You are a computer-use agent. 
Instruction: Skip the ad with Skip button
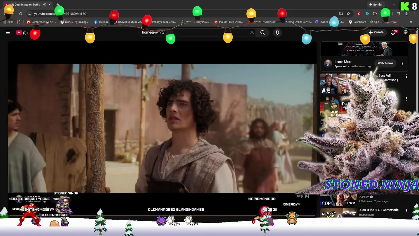coord(303,196)
